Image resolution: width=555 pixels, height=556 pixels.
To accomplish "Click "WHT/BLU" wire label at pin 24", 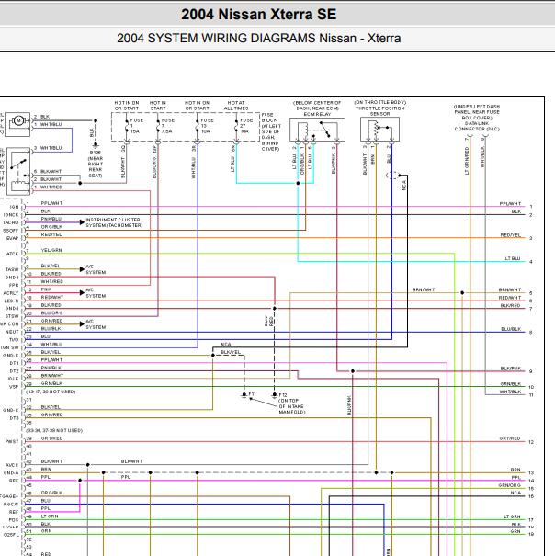I will [x=51, y=345].
